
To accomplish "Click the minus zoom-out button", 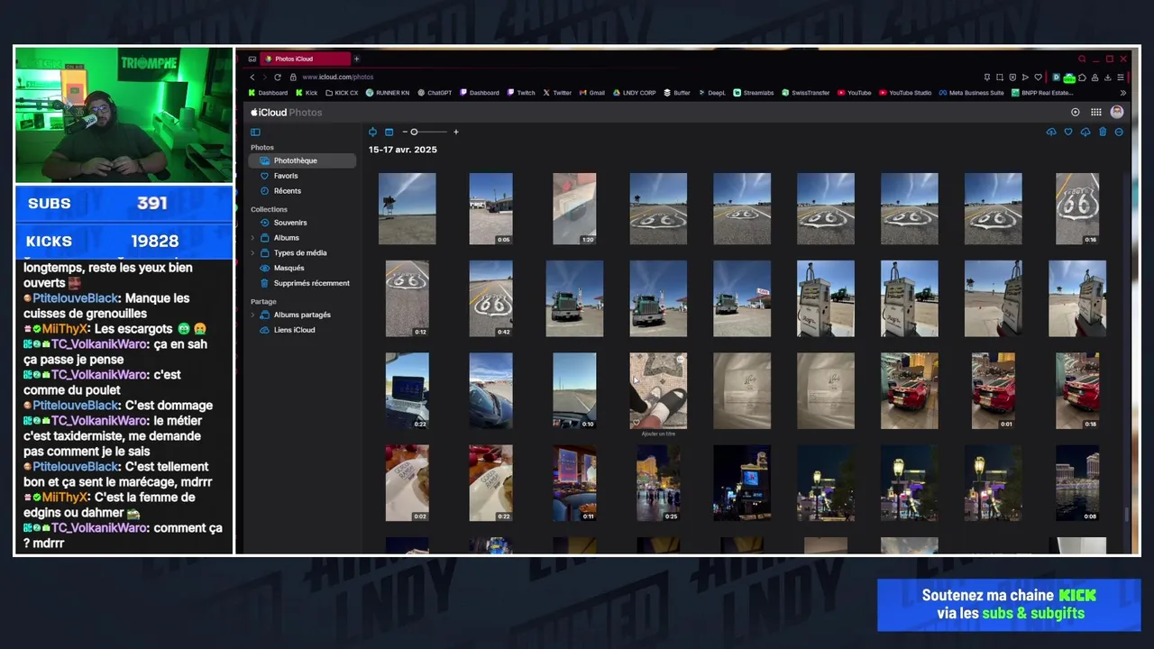I will (x=405, y=132).
